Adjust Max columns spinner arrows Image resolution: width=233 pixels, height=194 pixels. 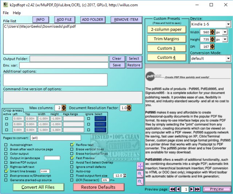(64, 108)
